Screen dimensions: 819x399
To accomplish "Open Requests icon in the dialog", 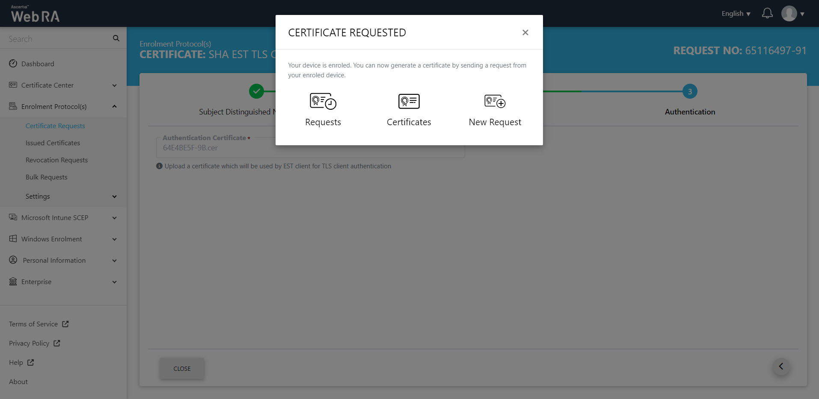I will [x=323, y=102].
